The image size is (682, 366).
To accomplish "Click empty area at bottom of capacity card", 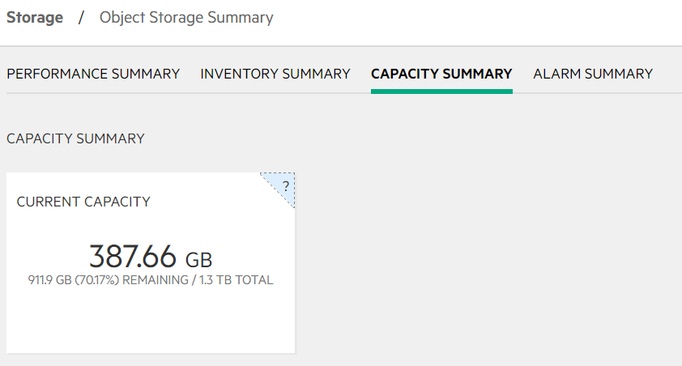I will [x=151, y=324].
